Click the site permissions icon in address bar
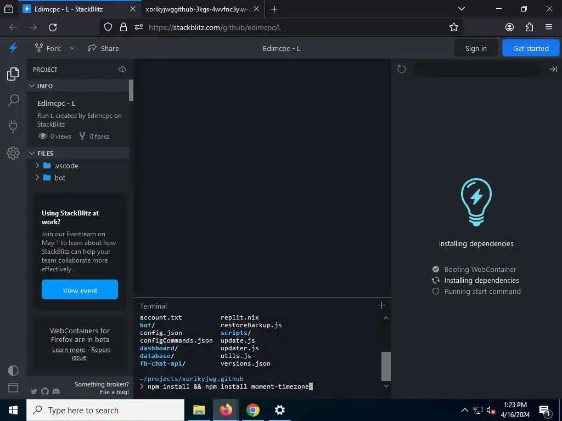The height and width of the screenshot is (421, 562). click(x=139, y=27)
